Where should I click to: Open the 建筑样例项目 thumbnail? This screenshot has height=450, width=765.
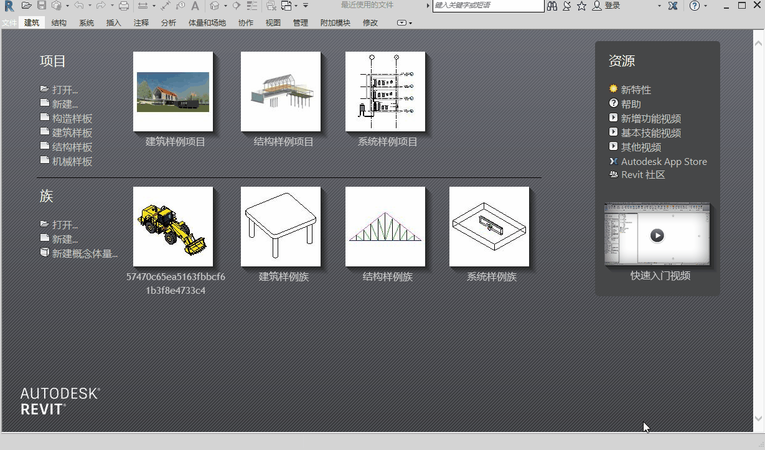(173, 91)
